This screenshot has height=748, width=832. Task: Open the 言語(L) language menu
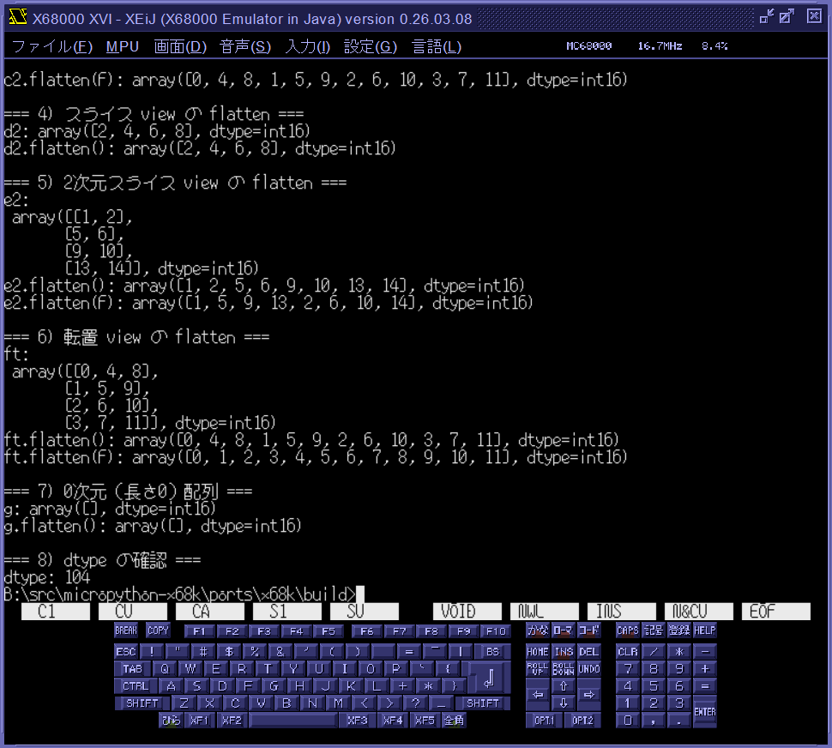coord(437,46)
